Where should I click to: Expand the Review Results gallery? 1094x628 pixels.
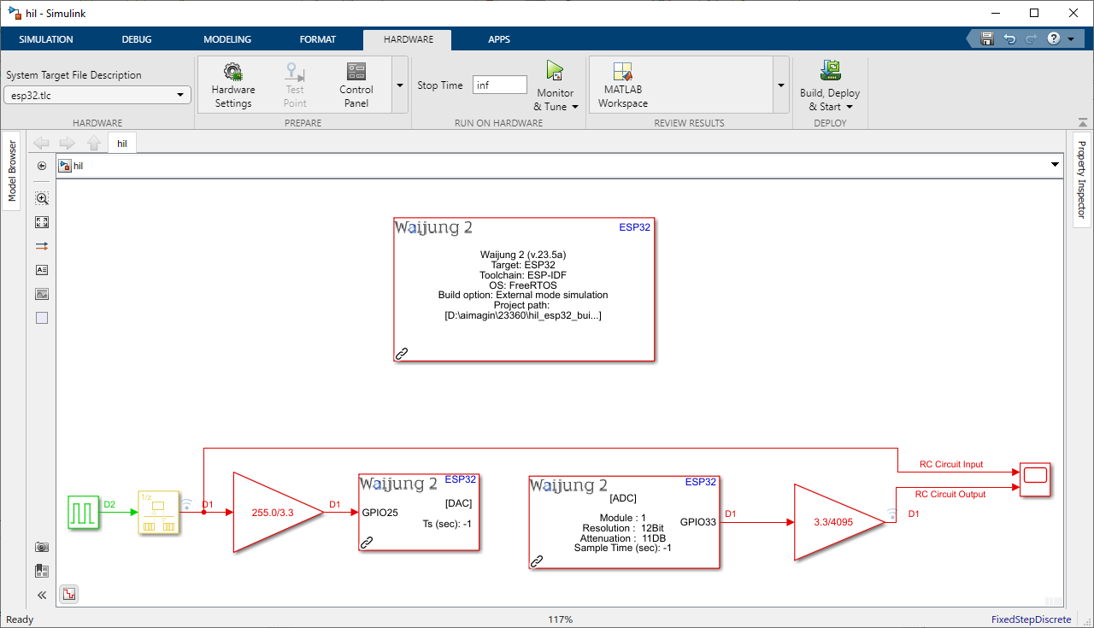[x=780, y=85]
